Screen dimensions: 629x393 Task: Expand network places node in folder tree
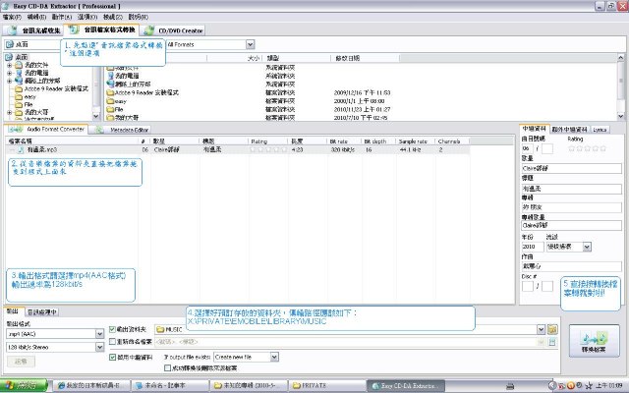point(9,81)
